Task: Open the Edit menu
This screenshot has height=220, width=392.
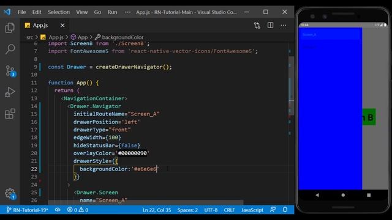Action: [x=37, y=12]
